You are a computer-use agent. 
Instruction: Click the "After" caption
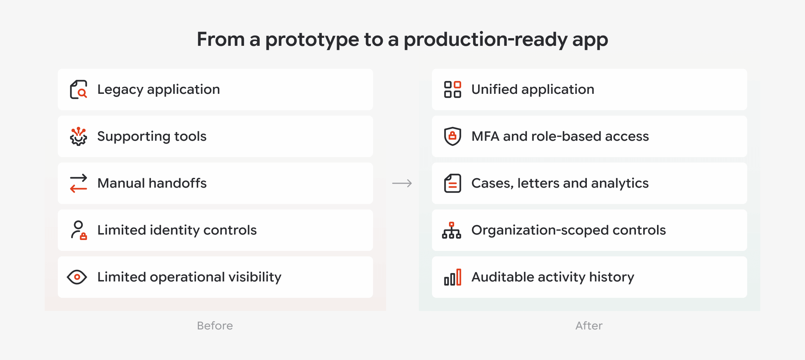click(x=589, y=325)
